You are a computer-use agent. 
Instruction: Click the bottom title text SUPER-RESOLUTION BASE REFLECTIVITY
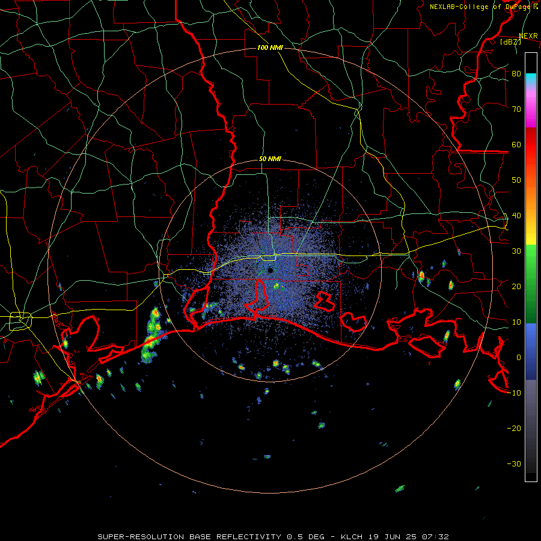tap(190, 537)
